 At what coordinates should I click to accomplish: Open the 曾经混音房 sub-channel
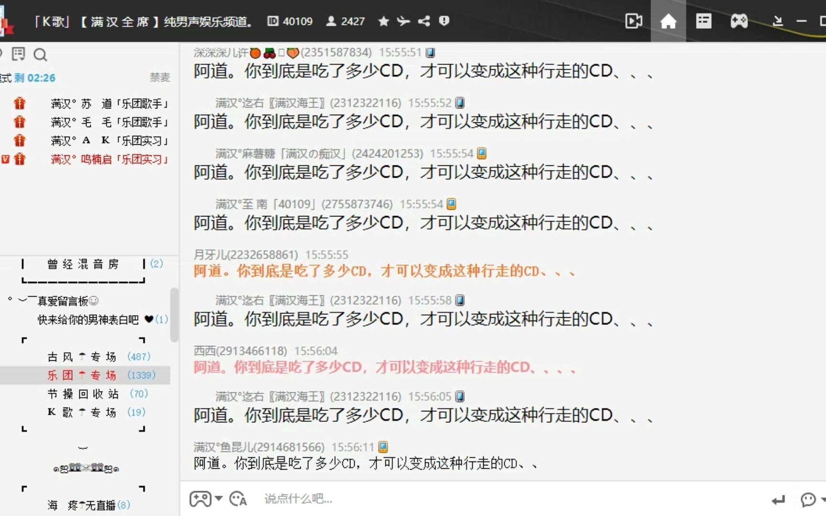[x=83, y=264]
